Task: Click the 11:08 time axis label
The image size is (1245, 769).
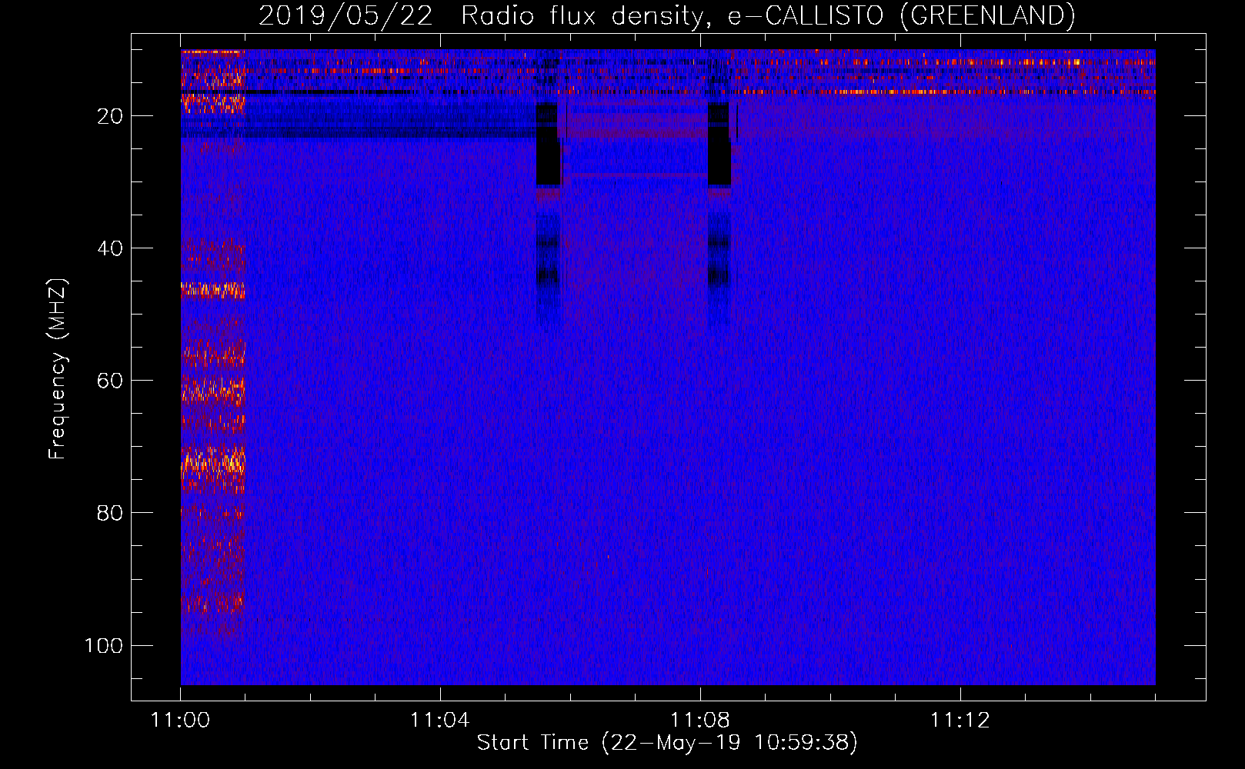Action: [x=699, y=721]
